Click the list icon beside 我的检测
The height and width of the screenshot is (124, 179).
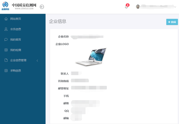[x=6, y=50]
